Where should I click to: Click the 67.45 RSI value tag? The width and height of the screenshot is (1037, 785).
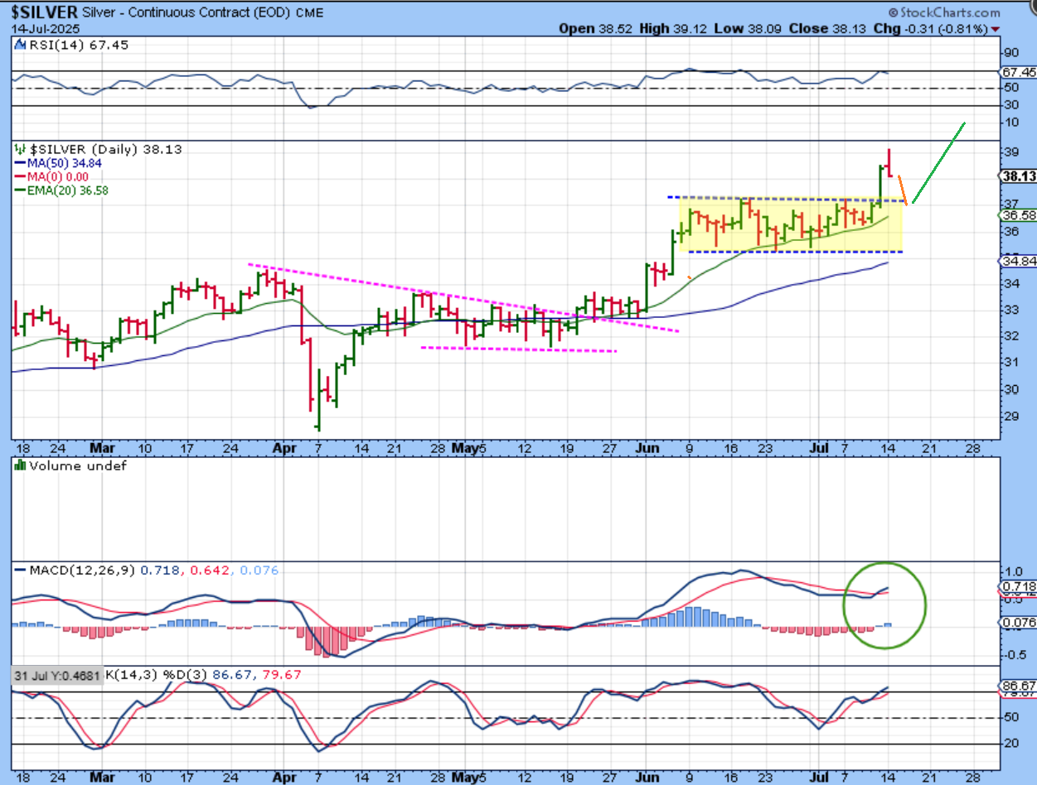[1019, 72]
